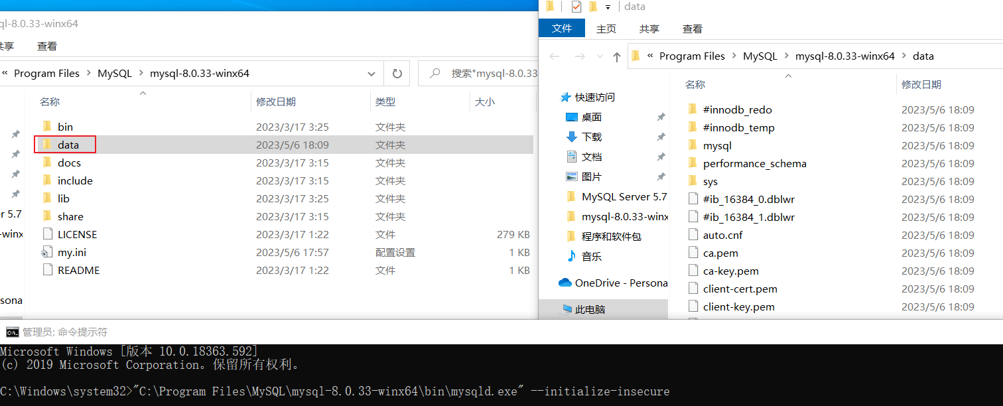Open the #innodb_redo folder
Viewport: 1003px width, 406px height.
click(x=737, y=109)
